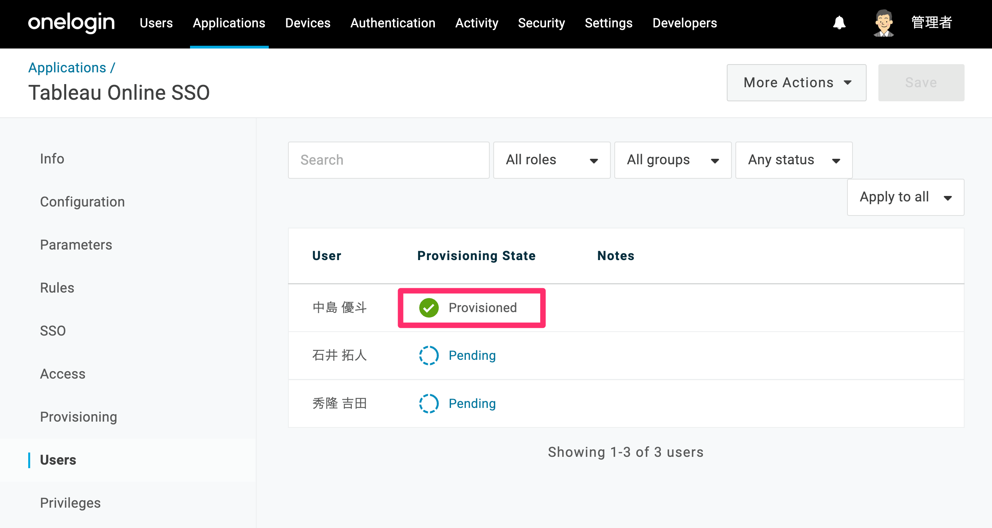Click the user name 秀隆 吉田
The image size is (992, 528).
[x=340, y=404]
